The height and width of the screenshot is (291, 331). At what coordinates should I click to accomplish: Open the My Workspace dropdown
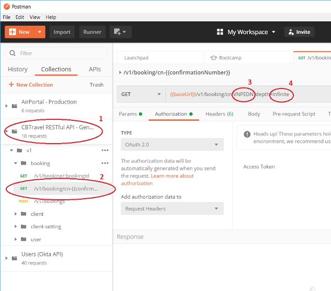251,32
